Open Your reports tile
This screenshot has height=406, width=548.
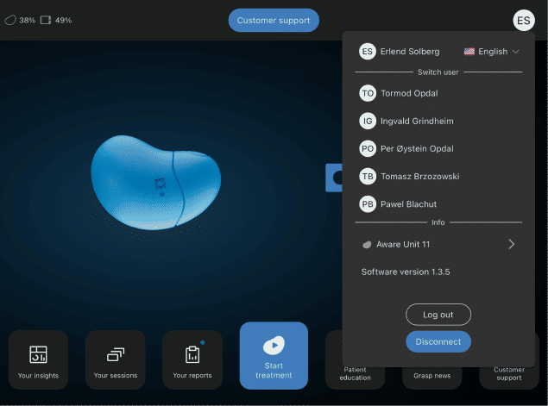click(x=192, y=360)
